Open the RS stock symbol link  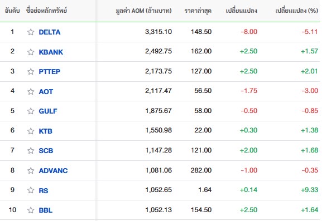point(44,190)
